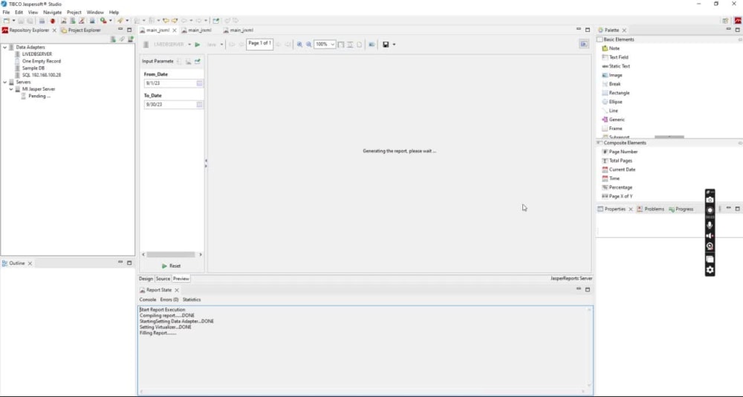The height and width of the screenshot is (397, 743).
Task: Open the Window menu
Action: coord(95,13)
